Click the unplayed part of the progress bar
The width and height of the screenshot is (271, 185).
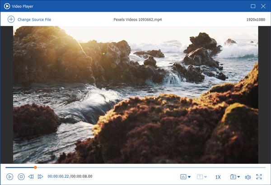[x=149, y=167]
